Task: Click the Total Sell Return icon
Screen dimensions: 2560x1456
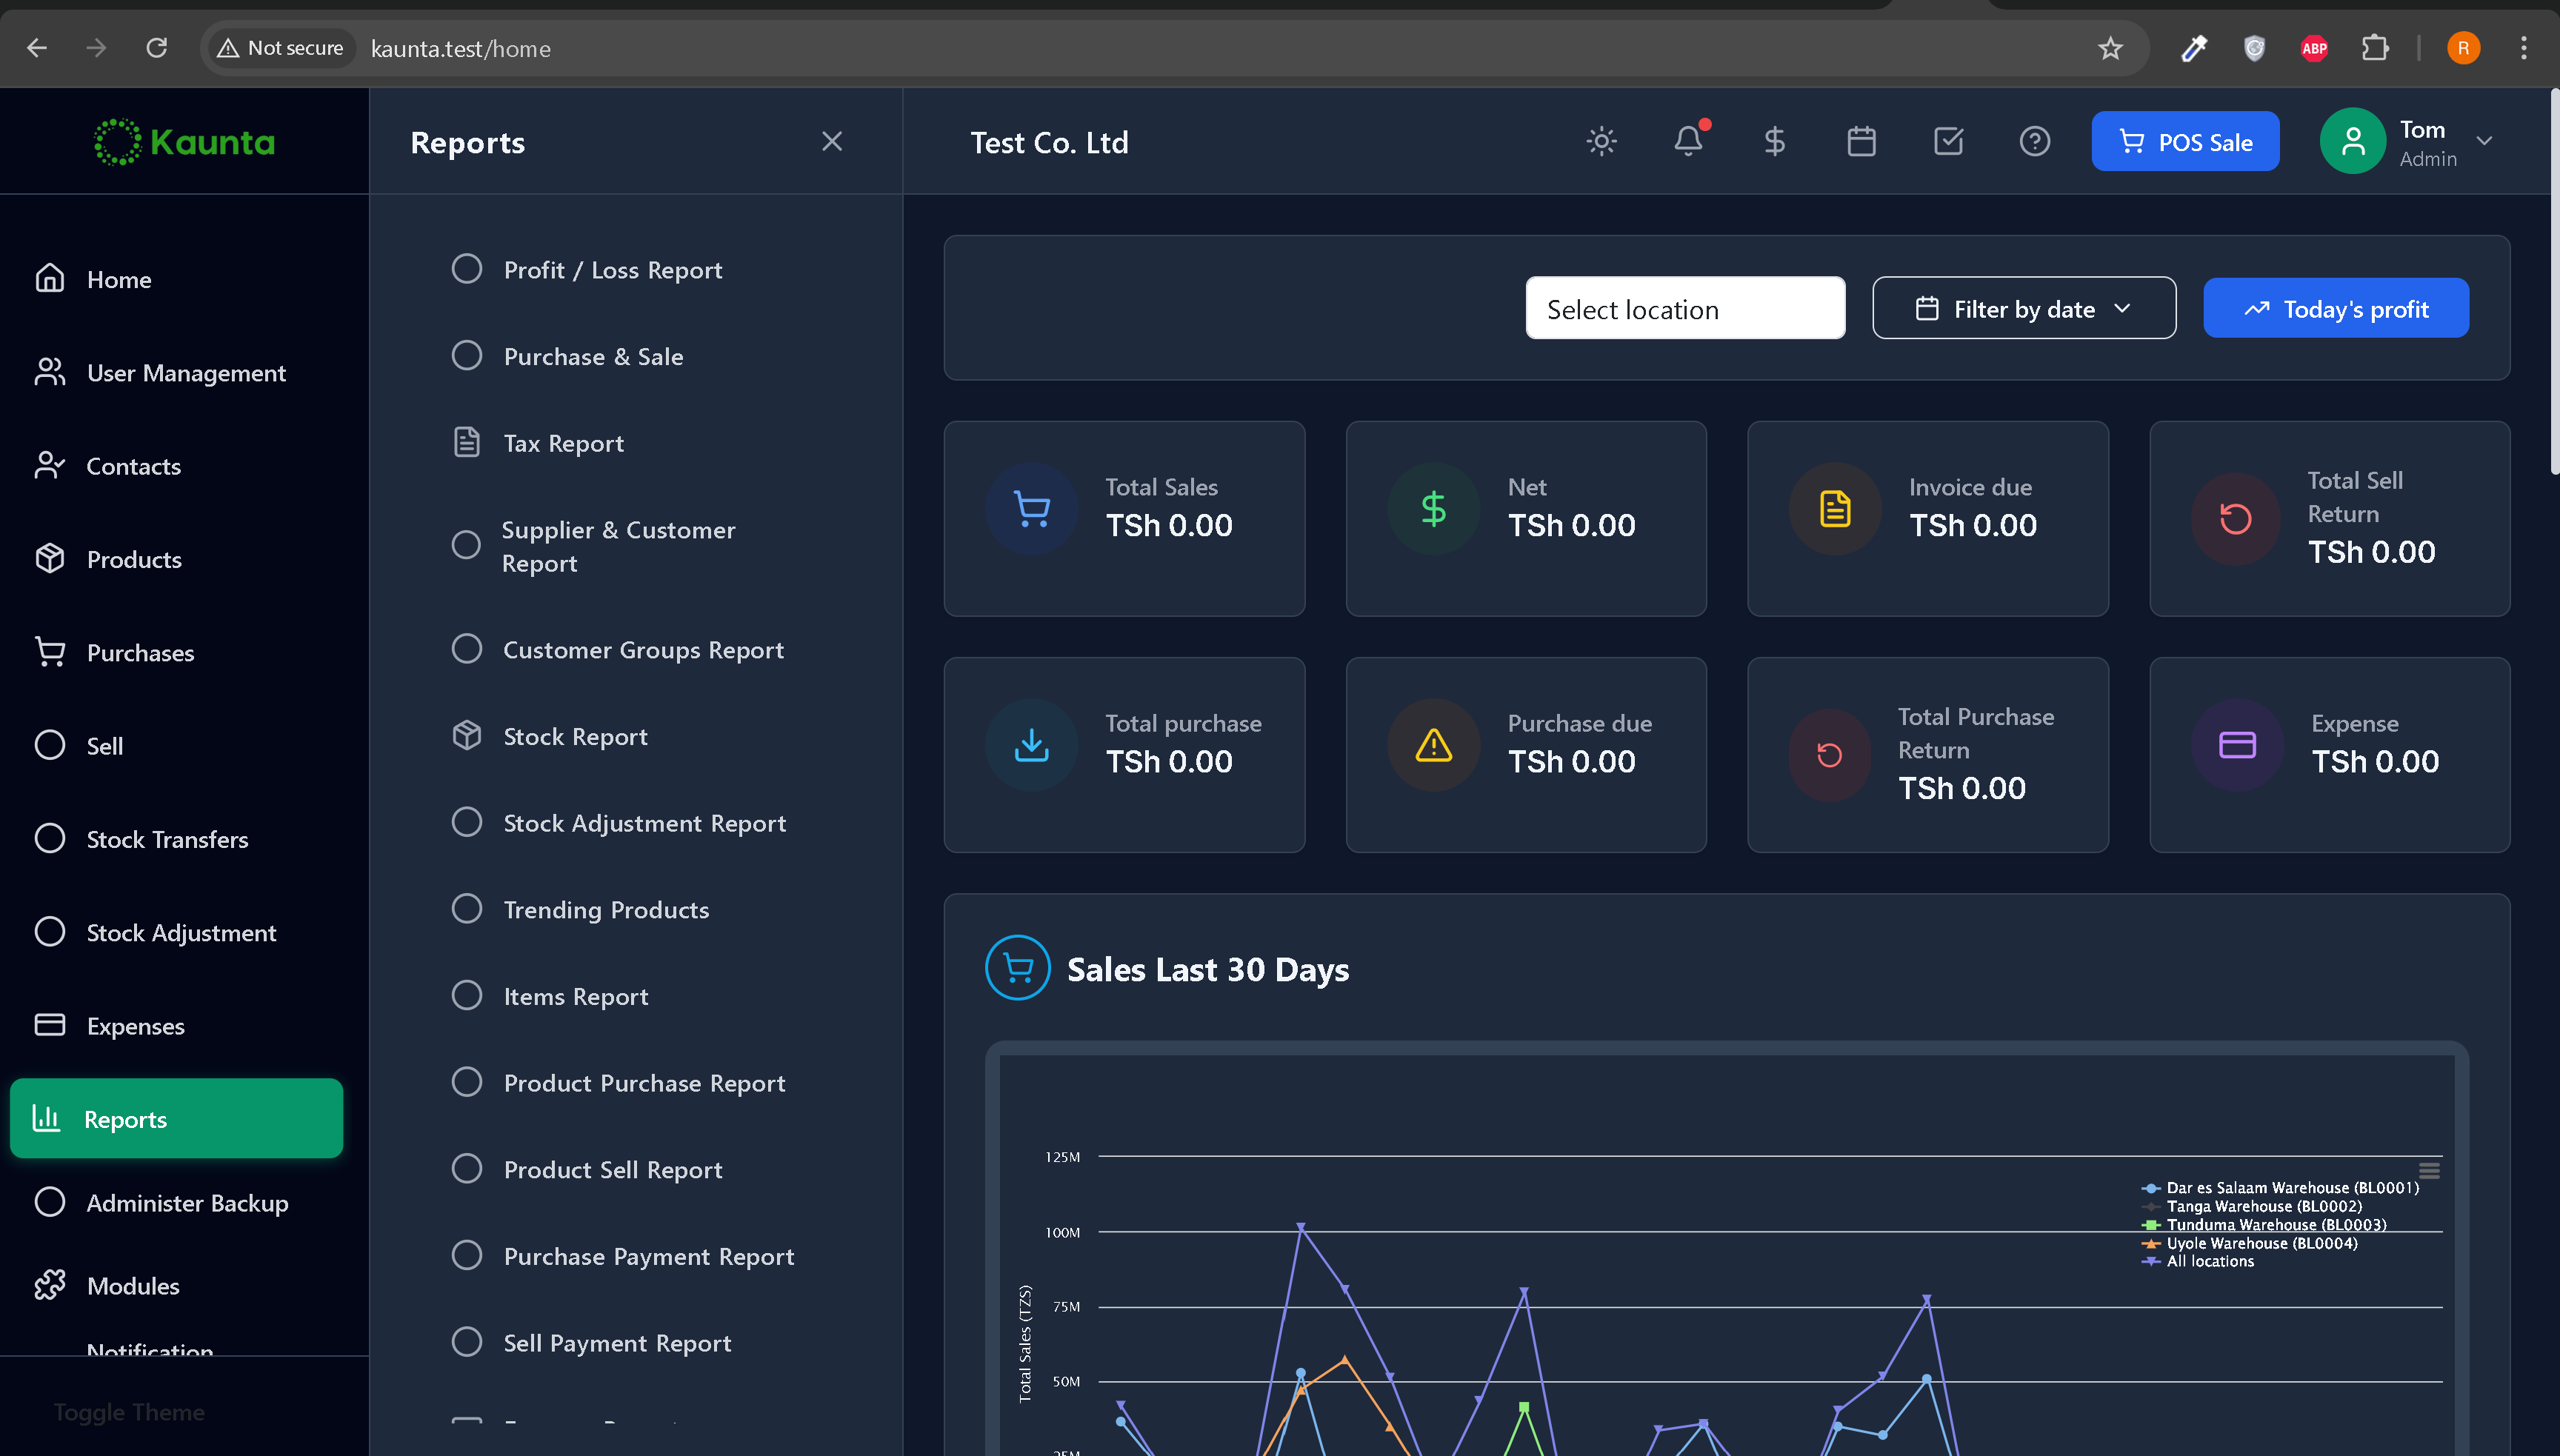Action: click(2236, 519)
